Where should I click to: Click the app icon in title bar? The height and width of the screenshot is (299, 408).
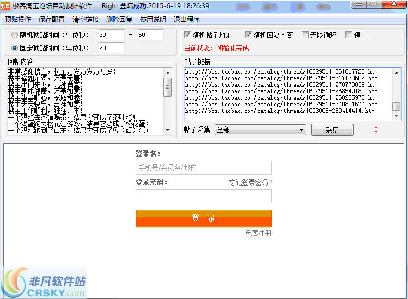[x=5, y=6]
